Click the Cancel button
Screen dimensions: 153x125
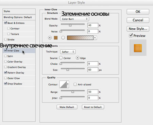click(x=138, y=20)
